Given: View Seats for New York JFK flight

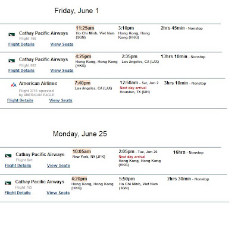Looking at the screenshot, I should pos(58,166).
